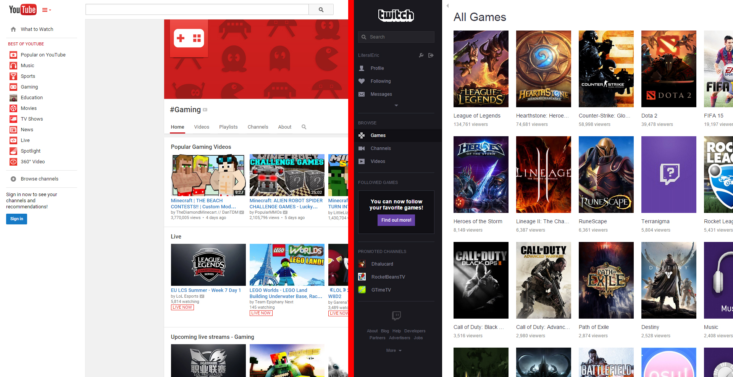Focus the YouTube search input field
This screenshot has height=377, width=733.
tap(197, 10)
